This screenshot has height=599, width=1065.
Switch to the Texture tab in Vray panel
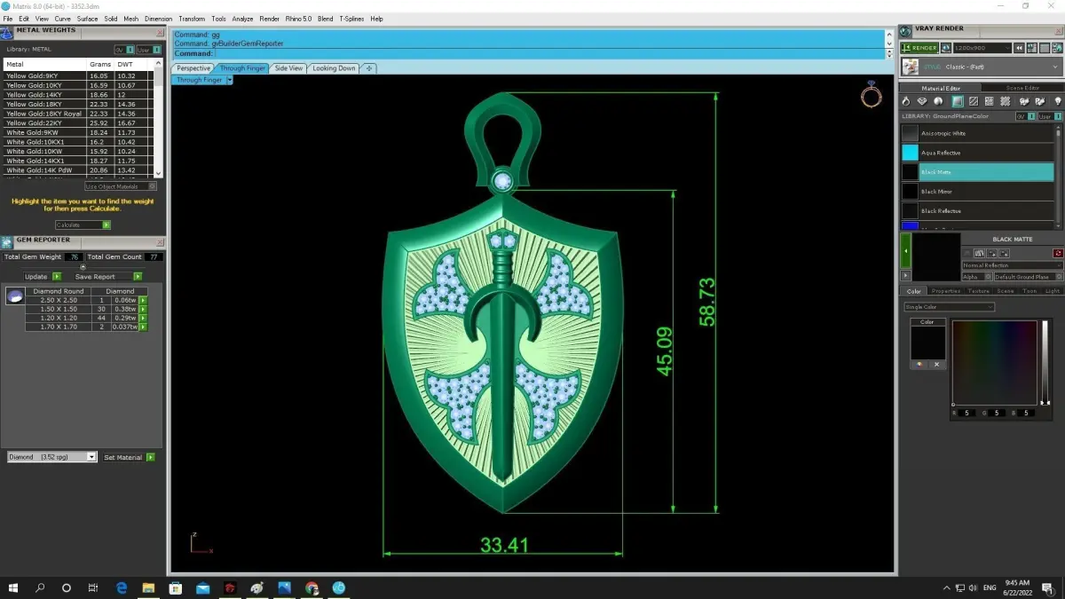coord(978,291)
